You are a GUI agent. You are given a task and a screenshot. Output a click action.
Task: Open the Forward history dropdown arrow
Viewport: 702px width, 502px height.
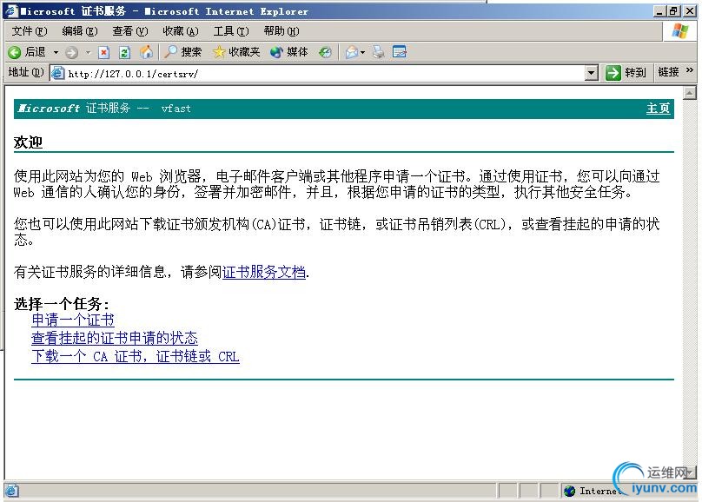tap(89, 52)
